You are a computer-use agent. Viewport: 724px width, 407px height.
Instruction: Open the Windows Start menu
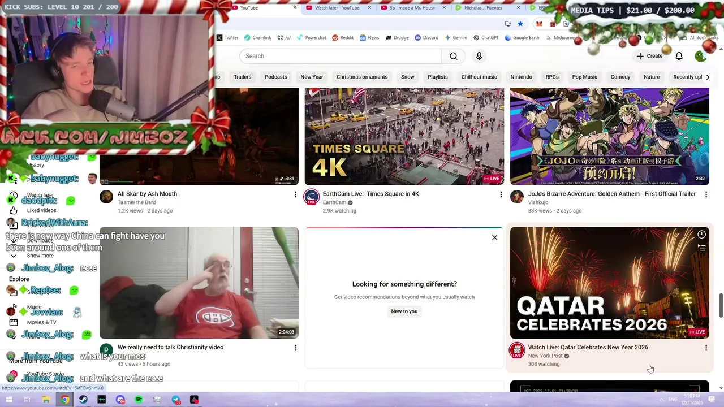click(8, 400)
